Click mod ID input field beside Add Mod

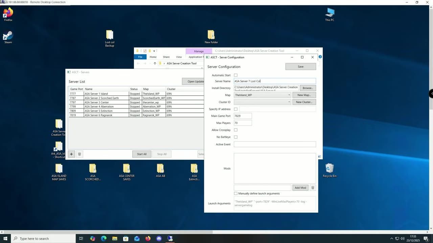point(263,188)
